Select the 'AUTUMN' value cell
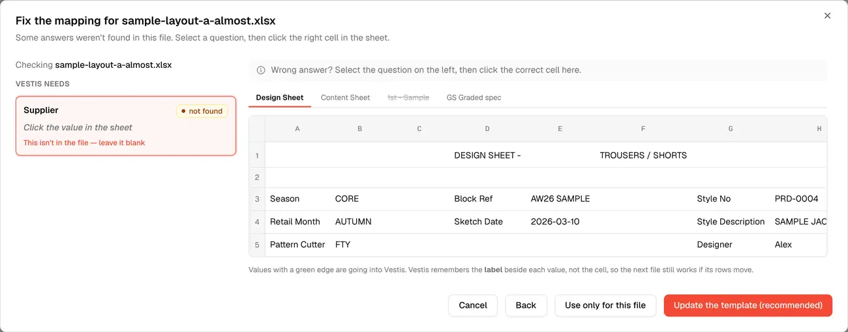The height and width of the screenshot is (332, 848). (x=359, y=222)
